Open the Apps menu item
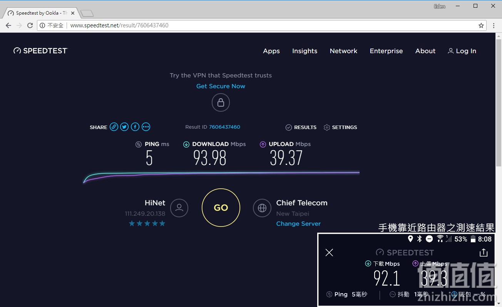 click(271, 51)
